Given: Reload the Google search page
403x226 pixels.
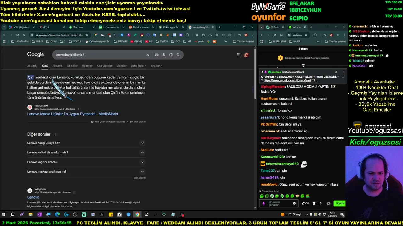Looking at the screenshot, I should (x=17, y=35).
